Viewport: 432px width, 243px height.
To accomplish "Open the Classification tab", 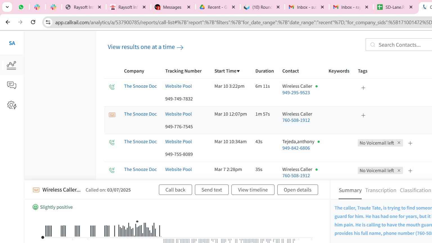I will (415, 190).
